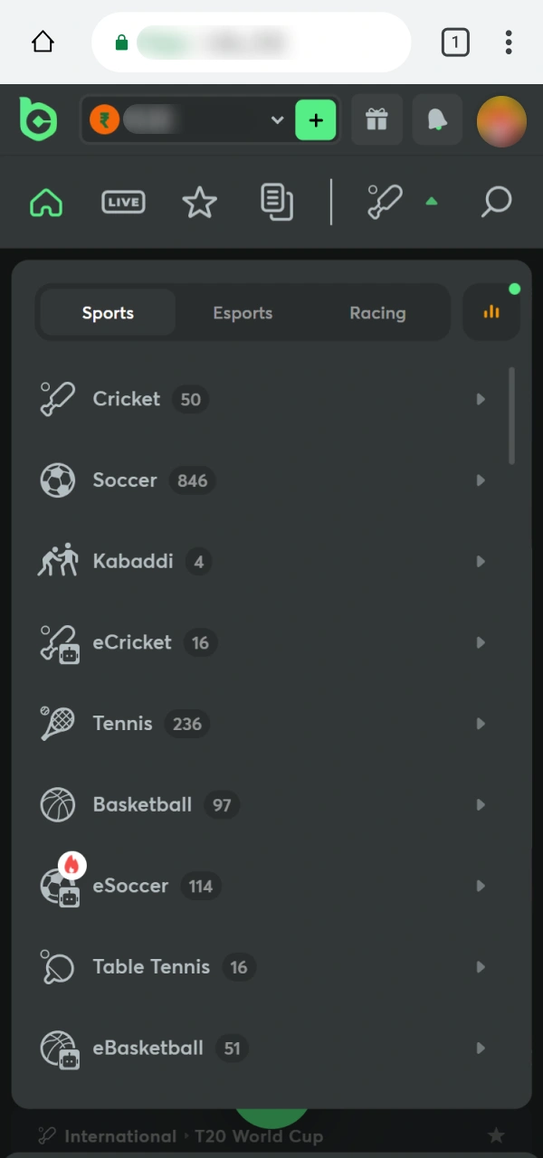Select the Kabaddi sport entry

tap(133, 561)
